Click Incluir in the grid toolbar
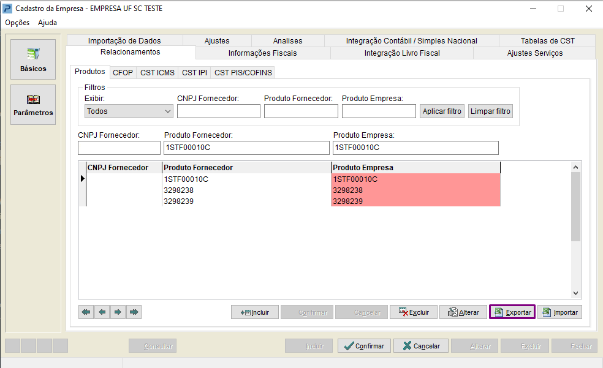This screenshot has height=368, width=603. 254,312
